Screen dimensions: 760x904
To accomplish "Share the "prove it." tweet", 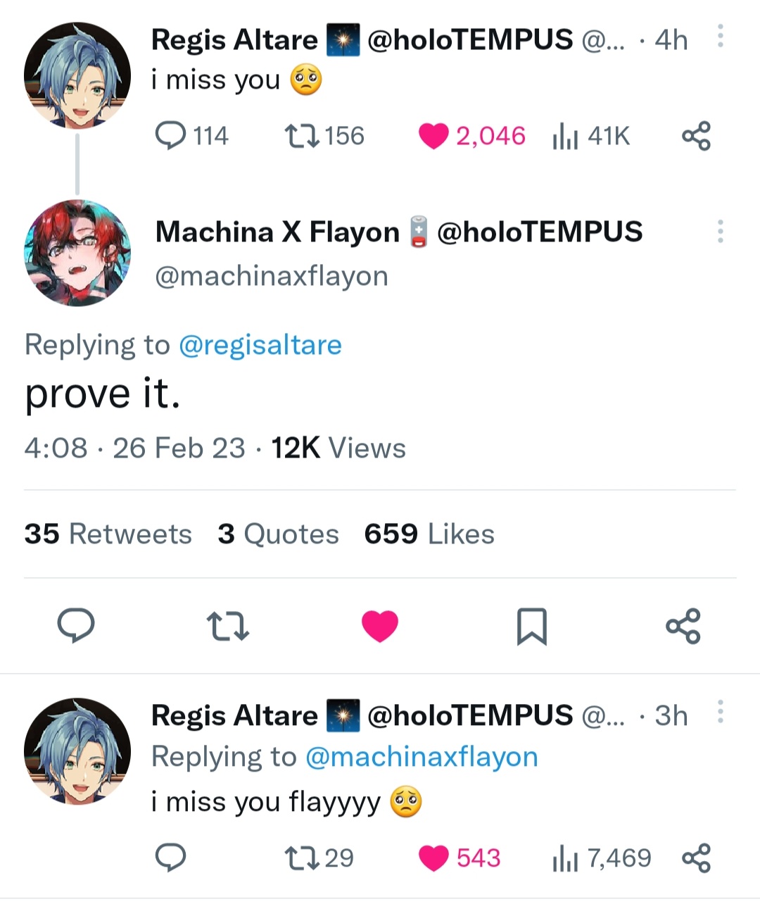I will click(683, 626).
